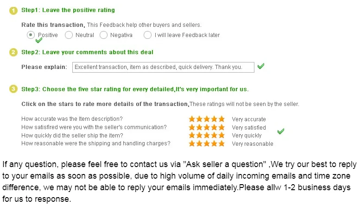Choose I will leave Feedback later option
The width and height of the screenshot is (361, 205).
tap(147, 35)
